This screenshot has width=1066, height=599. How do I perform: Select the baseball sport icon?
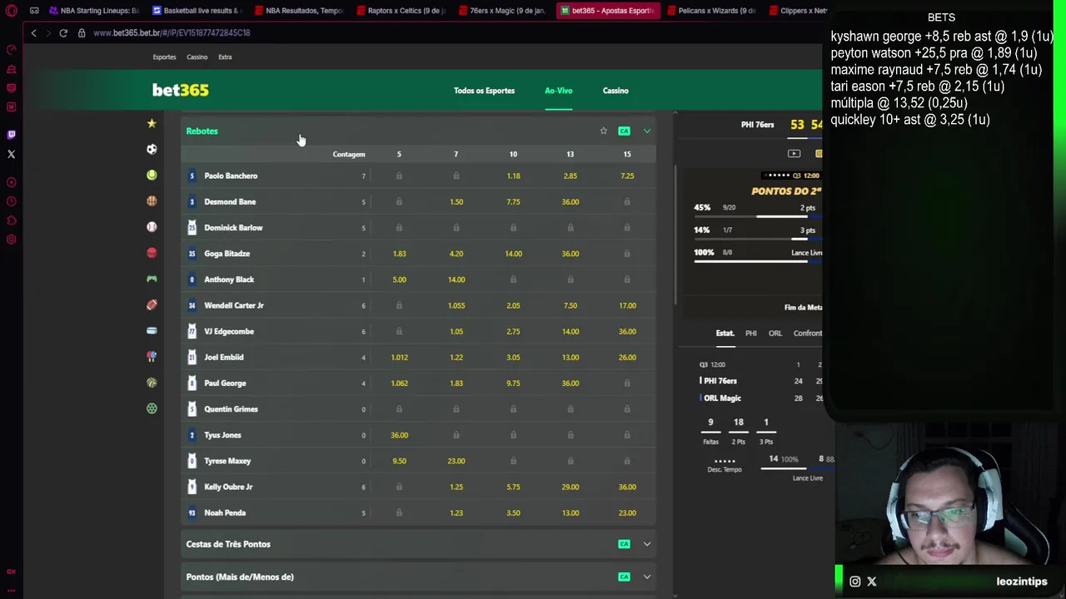point(152,227)
